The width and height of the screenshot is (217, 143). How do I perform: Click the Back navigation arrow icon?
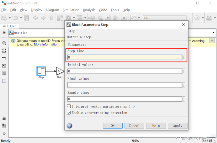(35, 18)
